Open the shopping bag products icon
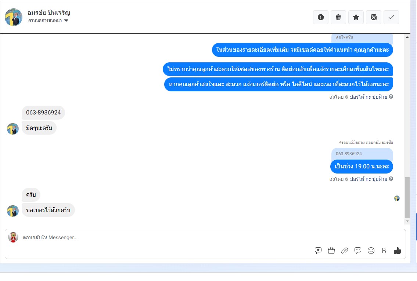This screenshot has width=417, height=281. pyautogui.click(x=331, y=251)
